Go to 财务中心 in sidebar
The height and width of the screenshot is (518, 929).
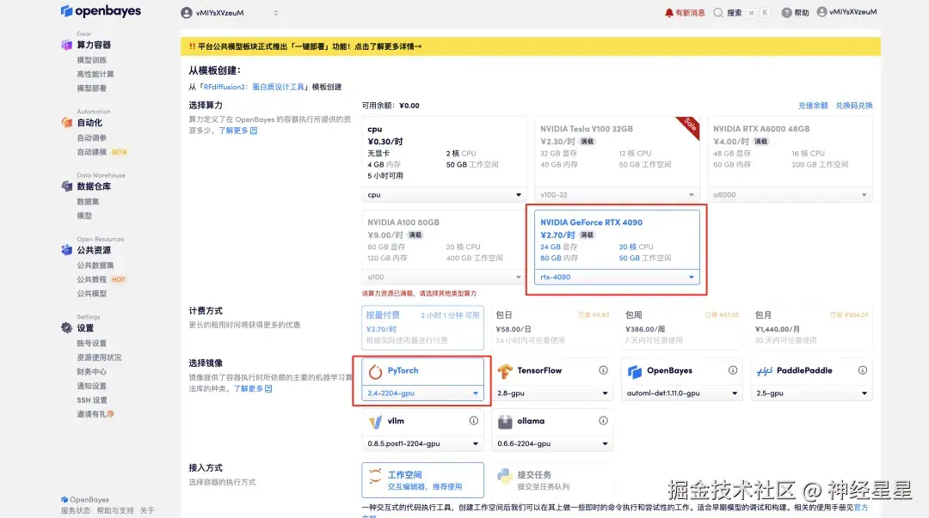[92, 372]
